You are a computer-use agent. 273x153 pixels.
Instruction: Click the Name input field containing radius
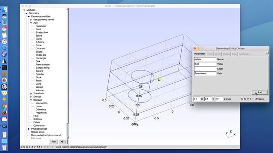205,59
